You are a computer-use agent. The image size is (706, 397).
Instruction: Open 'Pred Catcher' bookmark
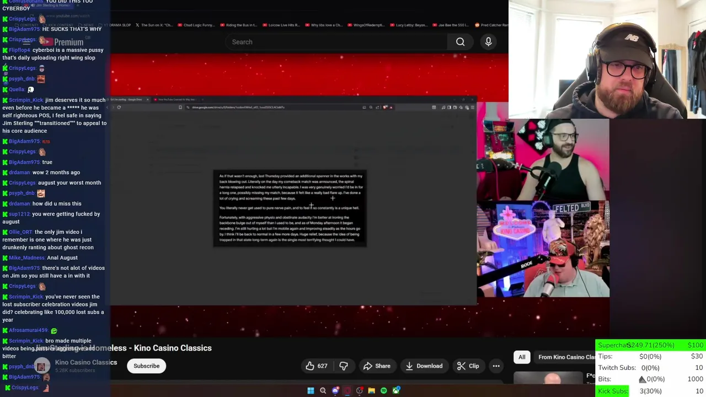click(x=491, y=25)
